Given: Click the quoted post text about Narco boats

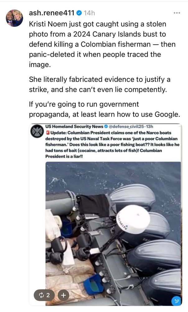Looking at the screenshot, I should (112, 144).
